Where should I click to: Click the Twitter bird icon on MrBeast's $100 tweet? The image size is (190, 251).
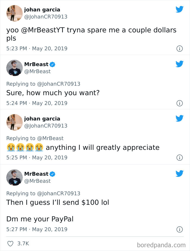pos(179,173)
